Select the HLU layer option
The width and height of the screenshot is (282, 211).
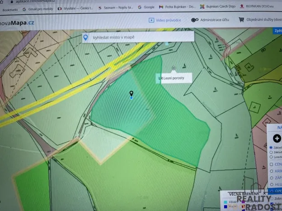coord(271,184)
